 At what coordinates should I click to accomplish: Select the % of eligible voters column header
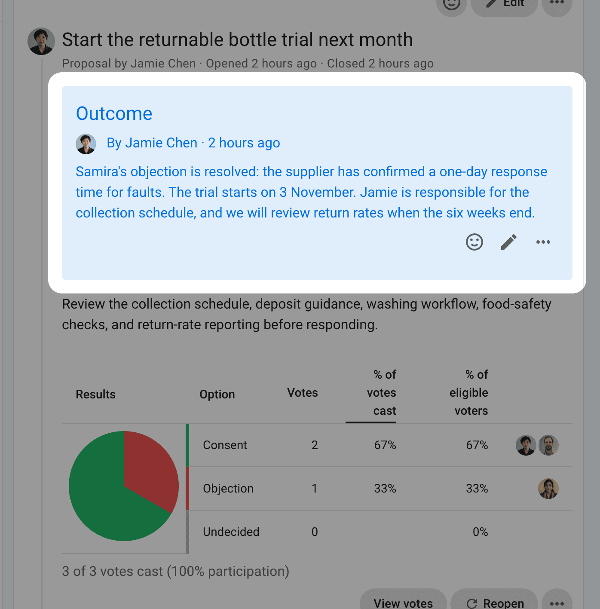468,393
